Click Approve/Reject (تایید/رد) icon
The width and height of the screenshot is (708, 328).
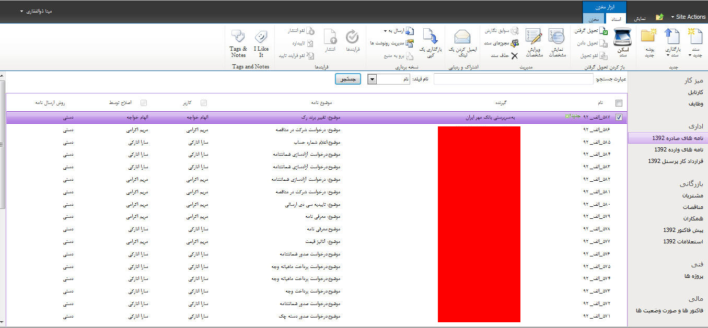point(310,43)
